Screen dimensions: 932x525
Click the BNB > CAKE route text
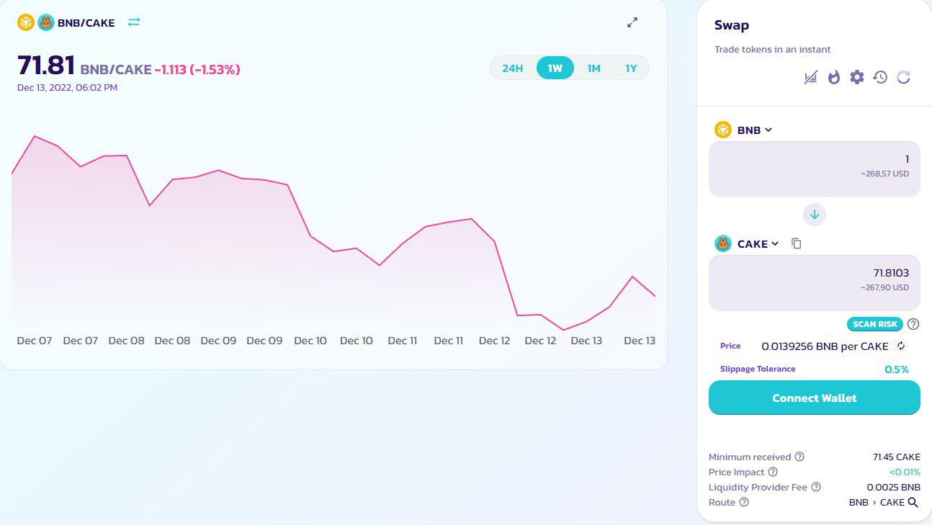point(877,502)
